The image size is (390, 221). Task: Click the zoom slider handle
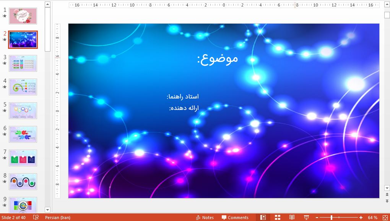tap(331, 217)
